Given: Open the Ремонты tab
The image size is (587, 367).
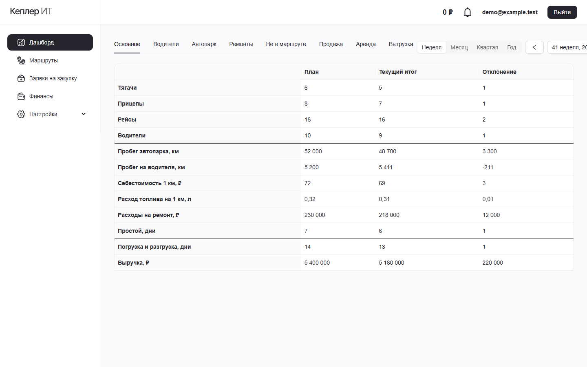Looking at the screenshot, I should [241, 44].
